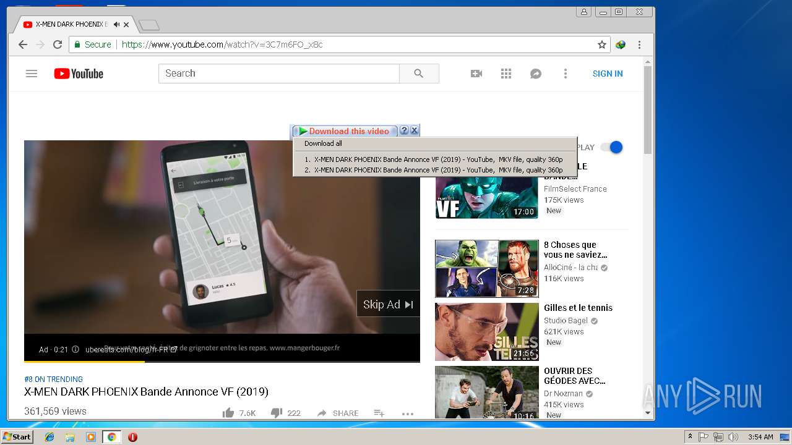792x445 pixels.
Task: Open more actions ellipsis under video
Action: coord(408,413)
